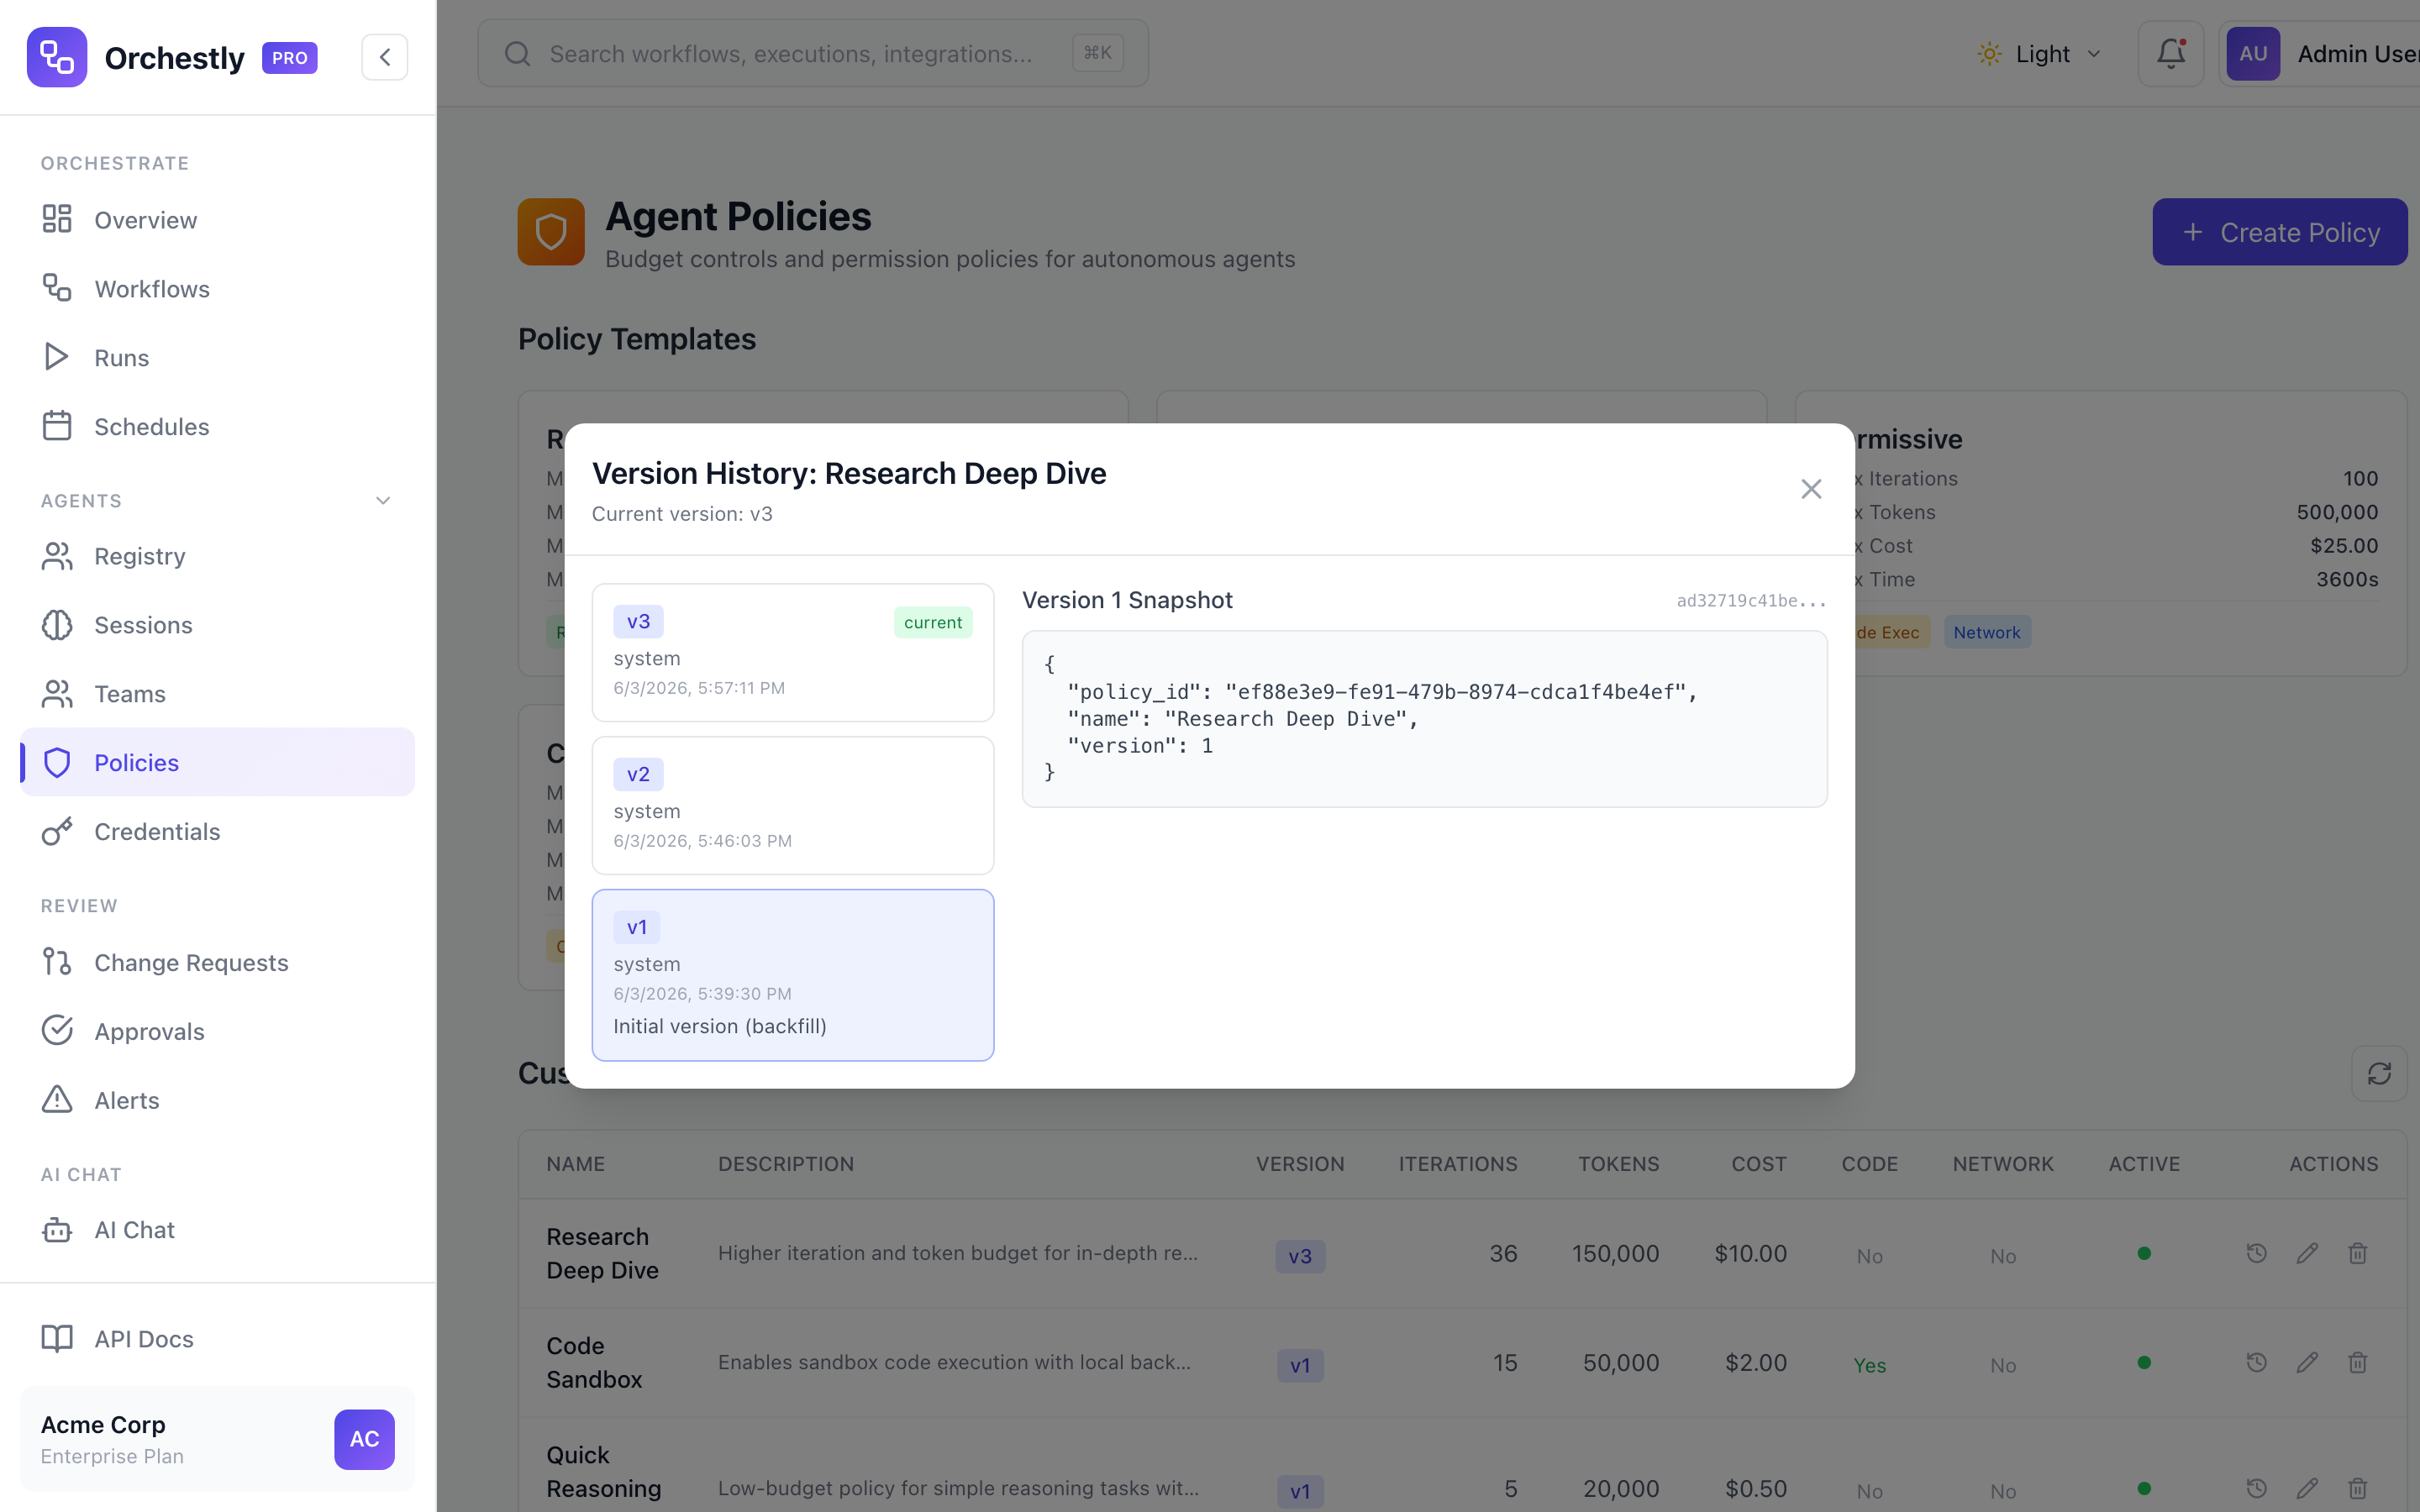This screenshot has height=1512, width=2420.
Task: Click the Version 1 Snapshot JSON block
Action: pos(1424,718)
